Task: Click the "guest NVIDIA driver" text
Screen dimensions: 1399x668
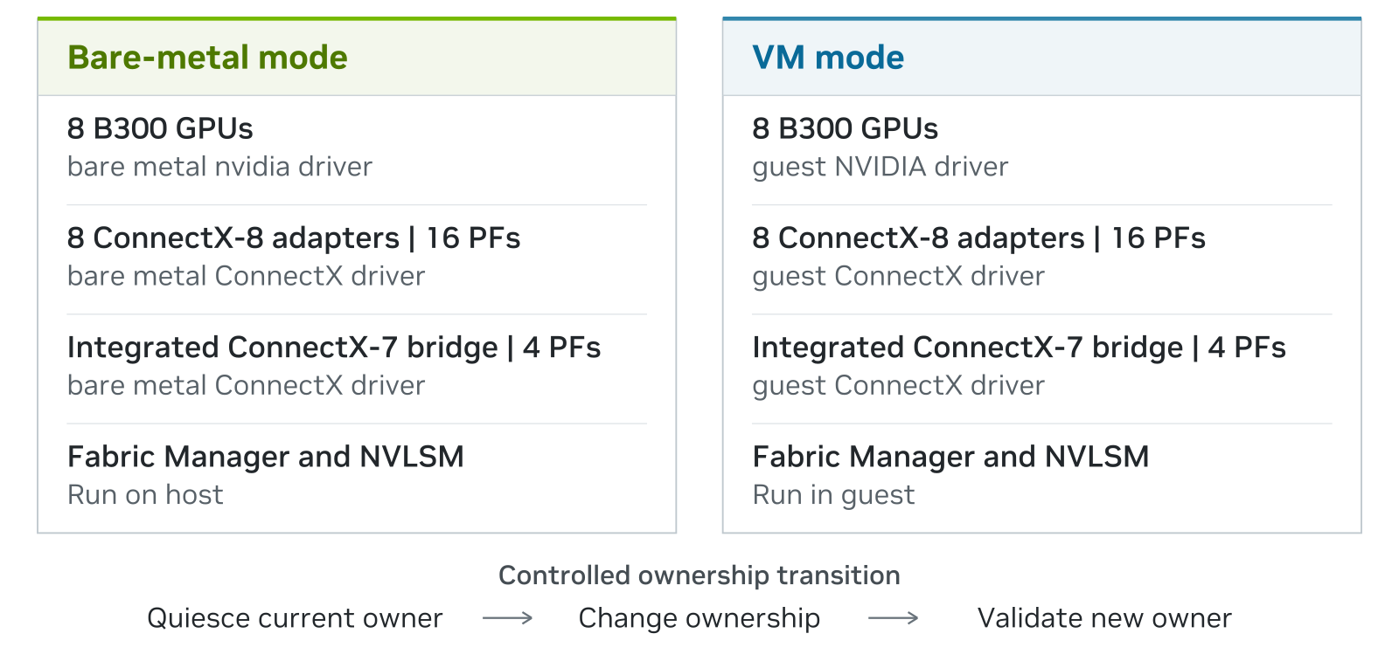Action: coord(880,167)
